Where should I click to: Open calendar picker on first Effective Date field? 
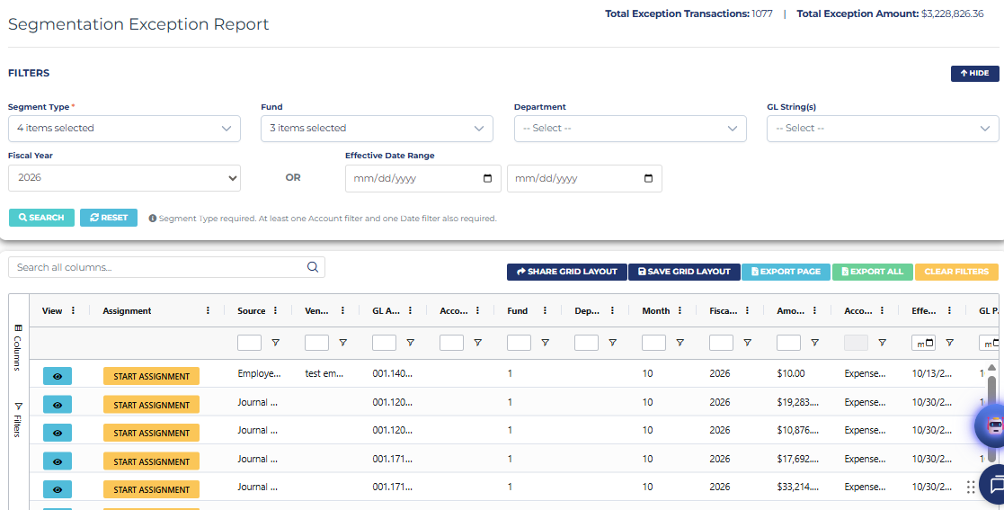(x=487, y=178)
